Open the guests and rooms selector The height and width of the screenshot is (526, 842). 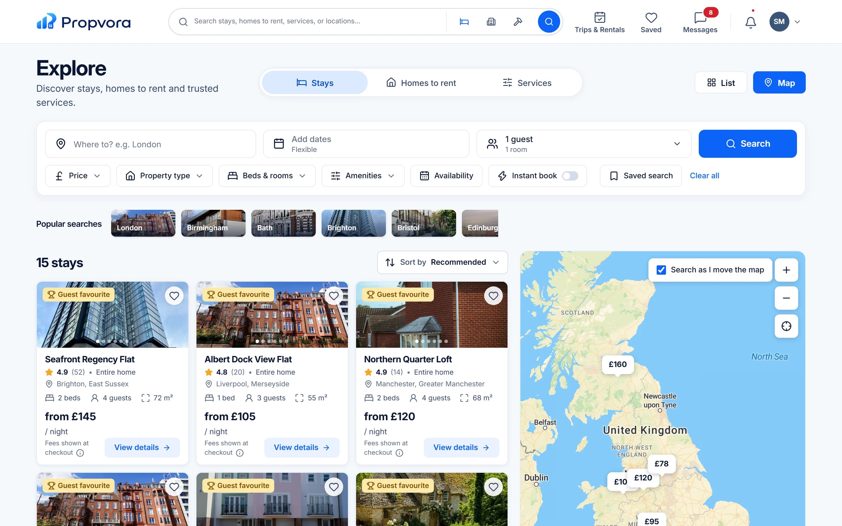(584, 144)
